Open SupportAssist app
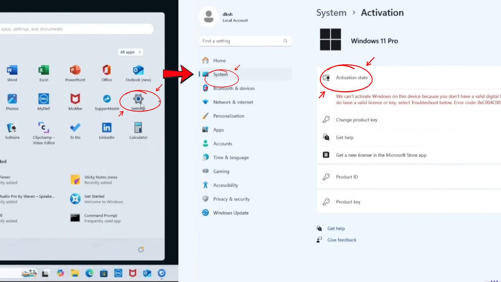Screen dimensions: 501x282 tap(106, 102)
